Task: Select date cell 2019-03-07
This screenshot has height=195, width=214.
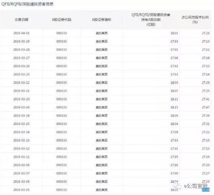Action: tap(21, 174)
